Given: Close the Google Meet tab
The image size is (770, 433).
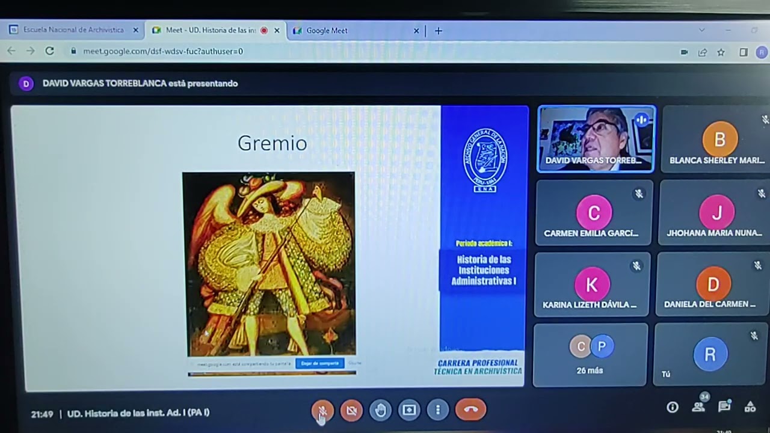Looking at the screenshot, I should pyautogui.click(x=416, y=30).
